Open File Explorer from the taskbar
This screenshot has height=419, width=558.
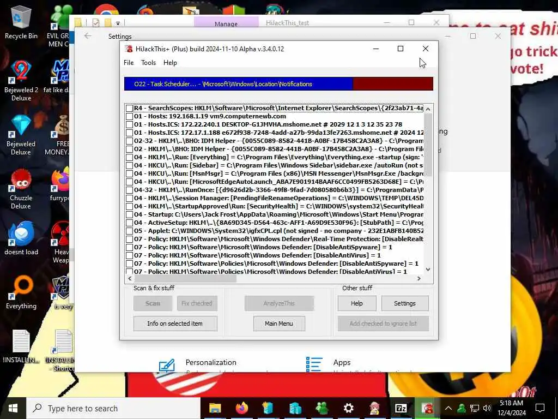(215, 408)
